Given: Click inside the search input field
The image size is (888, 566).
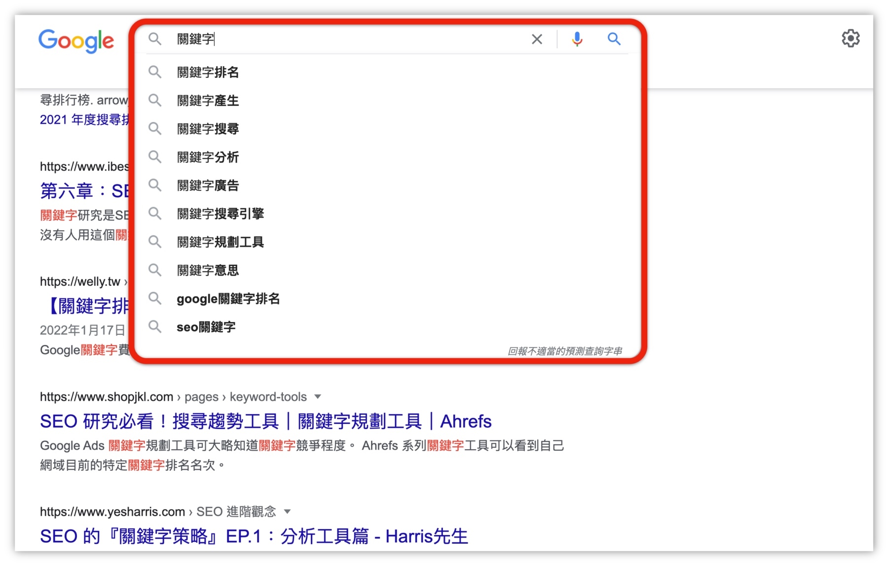Looking at the screenshot, I should click(296, 39).
